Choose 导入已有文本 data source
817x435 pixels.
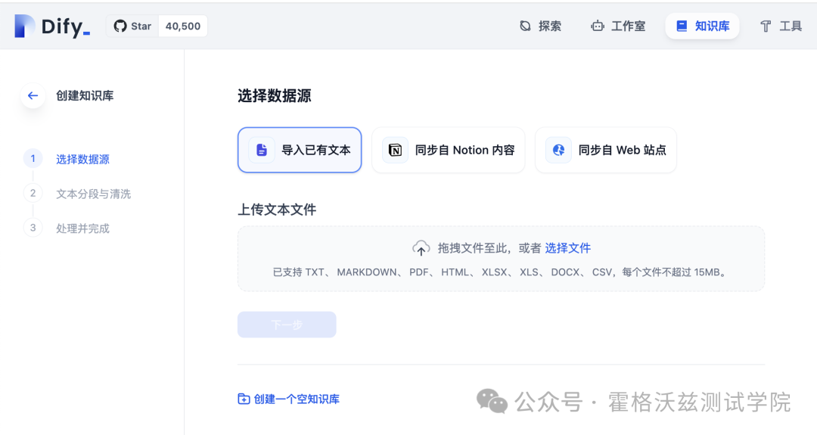[300, 150]
